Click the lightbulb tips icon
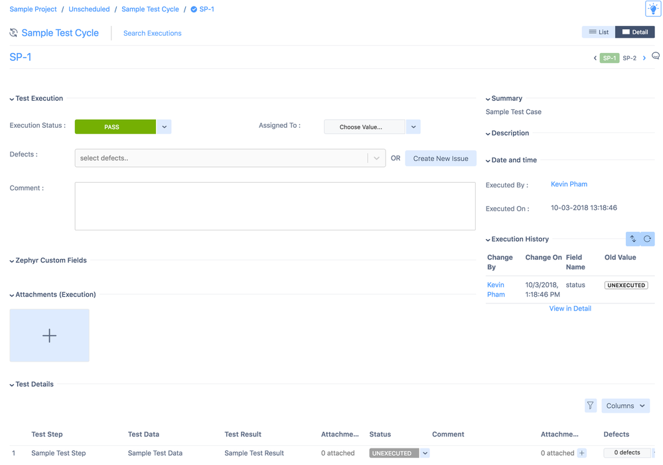The image size is (663, 465). [x=653, y=9]
